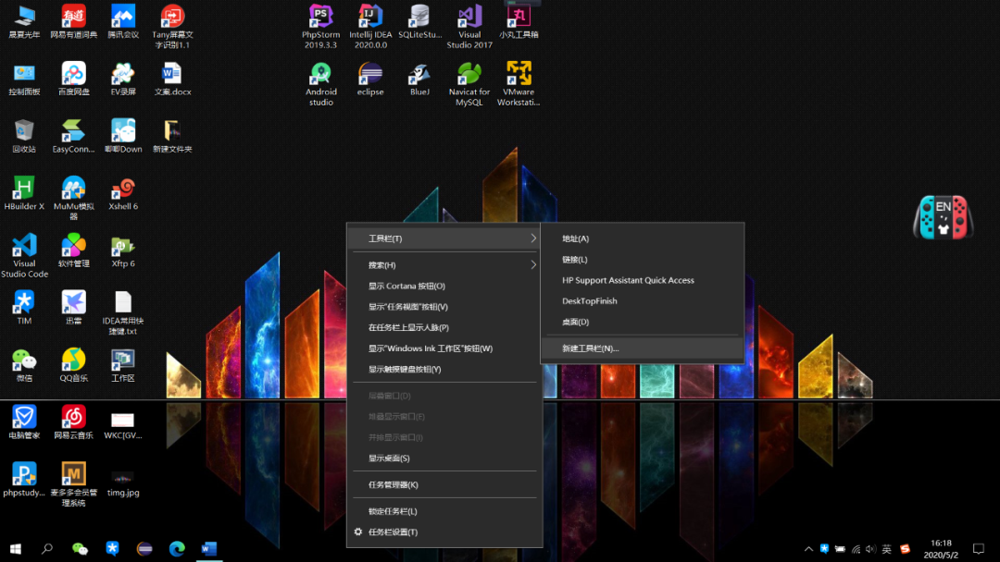Choose 新建工具栏(N)... from submenu
This screenshot has height=562, width=1000.
coord(590,348)
